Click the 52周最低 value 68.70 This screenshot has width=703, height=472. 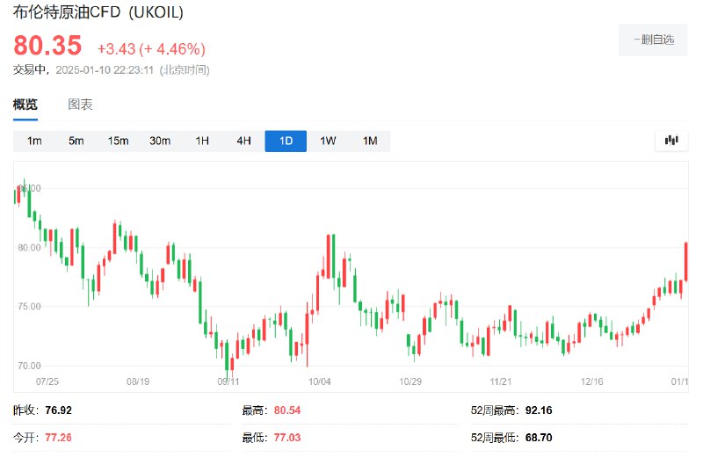(x=539, y=438)
